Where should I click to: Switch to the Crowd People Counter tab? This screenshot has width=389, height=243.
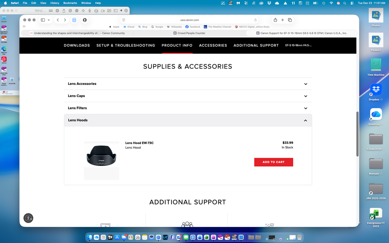(x=189, y=33)
